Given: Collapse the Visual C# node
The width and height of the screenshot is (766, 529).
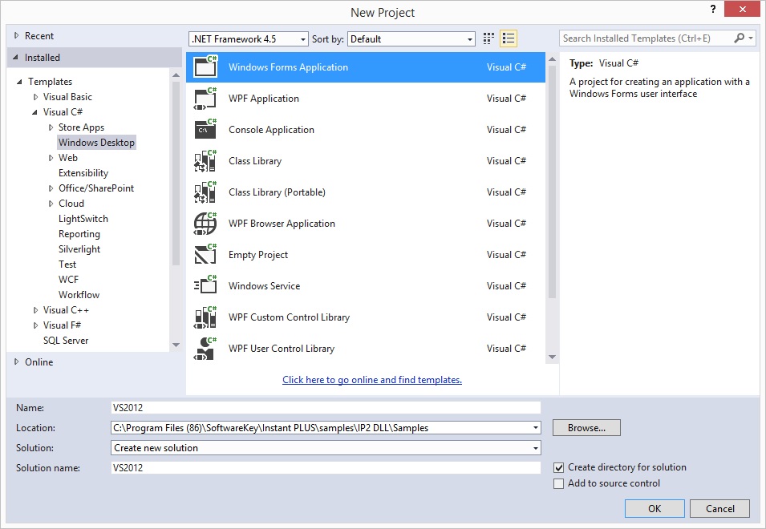Looking at the screenshot, I should click(34, 112).
